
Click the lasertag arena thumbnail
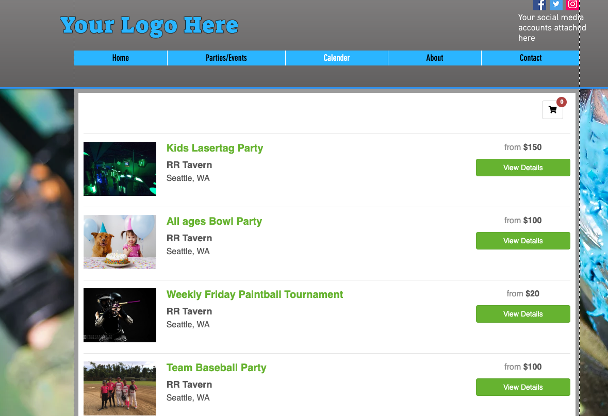coord(120,169)
